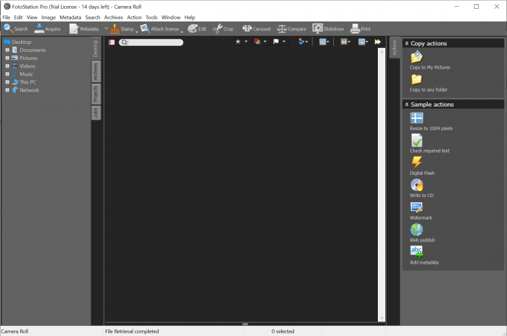The width and height of the screenshot is (507, 336).
Task: Open the Window menu
Action: pyautogui.click(x=171, y=18)
